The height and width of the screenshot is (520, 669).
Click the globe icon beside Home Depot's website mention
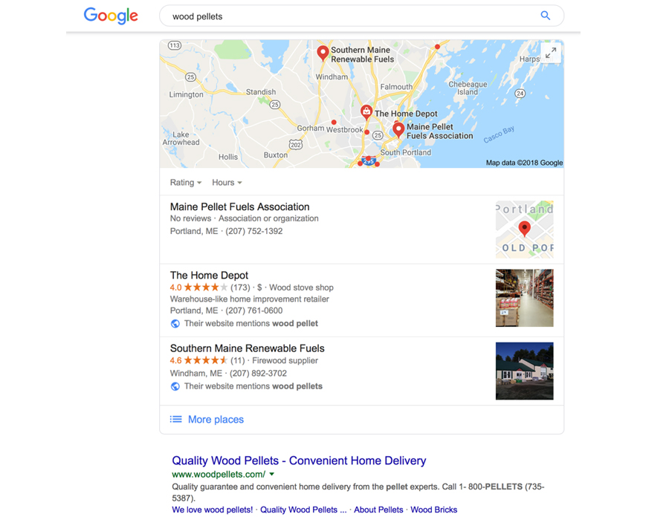(175, 323)
